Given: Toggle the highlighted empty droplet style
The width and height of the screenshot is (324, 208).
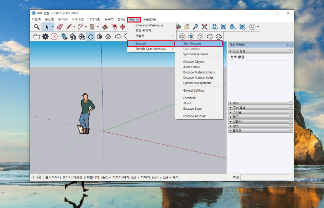Looking at the screenshot, I should [91, 37].
